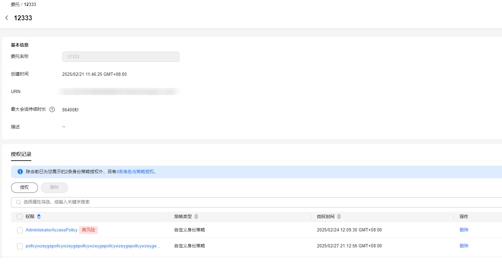Open the AdministratorAccessPolicy policy link
This screenshot has height=265, width=502.
(51, 230)
